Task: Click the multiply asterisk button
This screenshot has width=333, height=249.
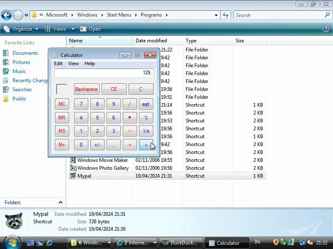Action: click(130, 117)
